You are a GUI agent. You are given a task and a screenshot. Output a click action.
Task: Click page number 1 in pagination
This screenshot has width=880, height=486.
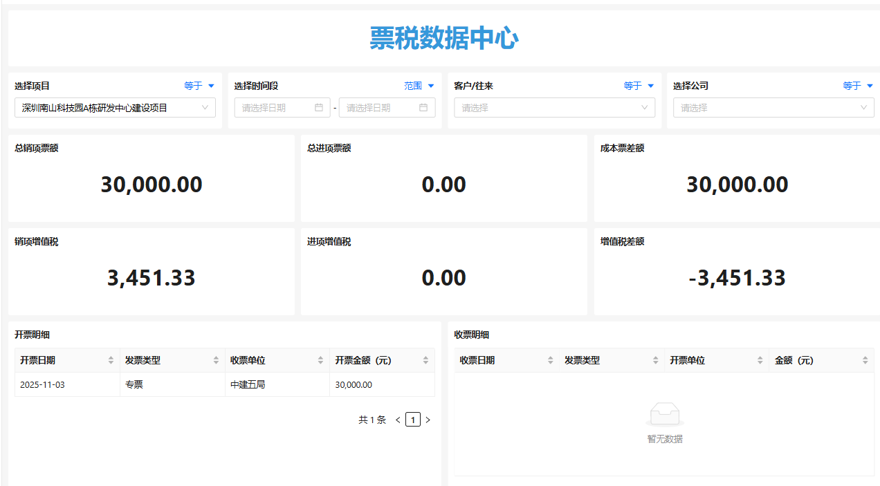413,419
